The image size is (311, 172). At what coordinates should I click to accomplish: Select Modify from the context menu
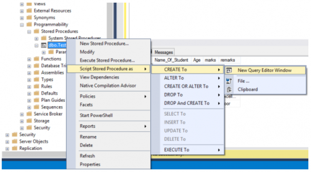(x=87, y=52)
